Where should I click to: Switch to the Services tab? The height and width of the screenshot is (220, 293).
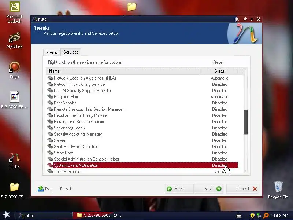(71, 52)
